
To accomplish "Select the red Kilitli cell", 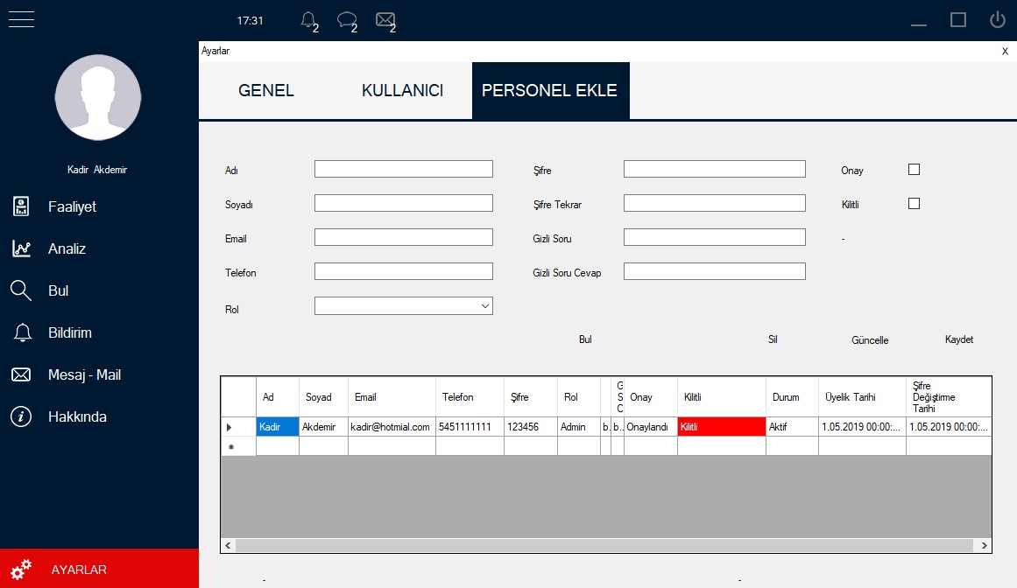I will (x=722, y=427).
